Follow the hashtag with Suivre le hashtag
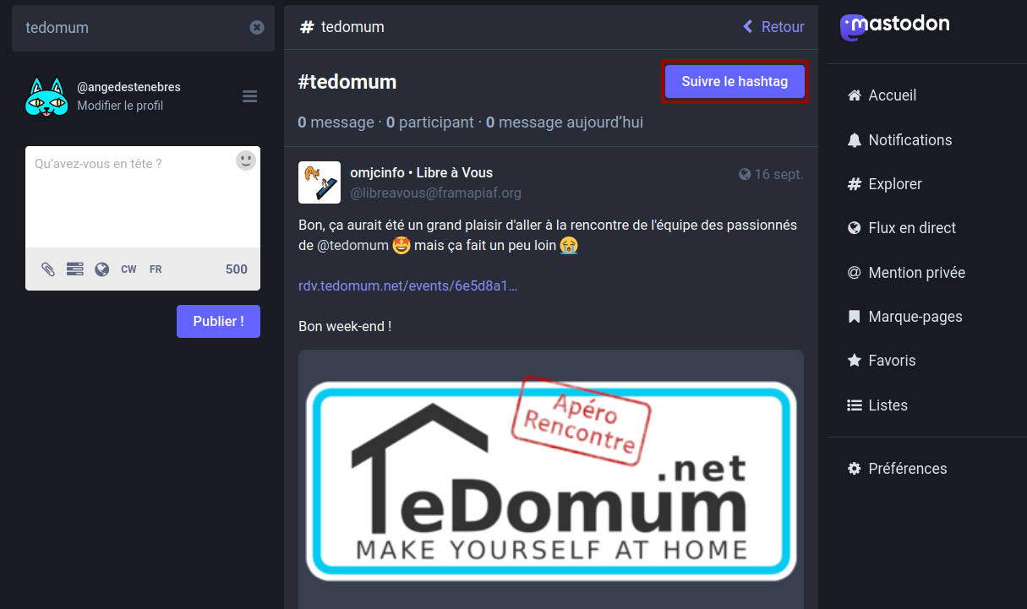The image size is (1027, 609). 735,82
